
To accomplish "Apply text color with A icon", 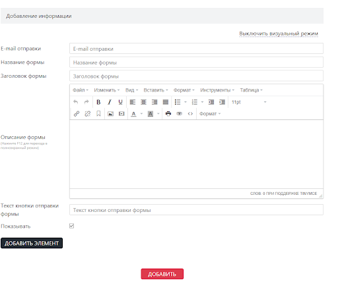I will 133,114.
